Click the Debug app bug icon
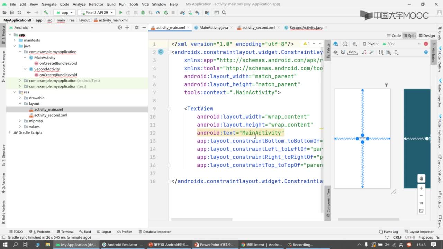The image size is (443, 249). tap(143, 12)
